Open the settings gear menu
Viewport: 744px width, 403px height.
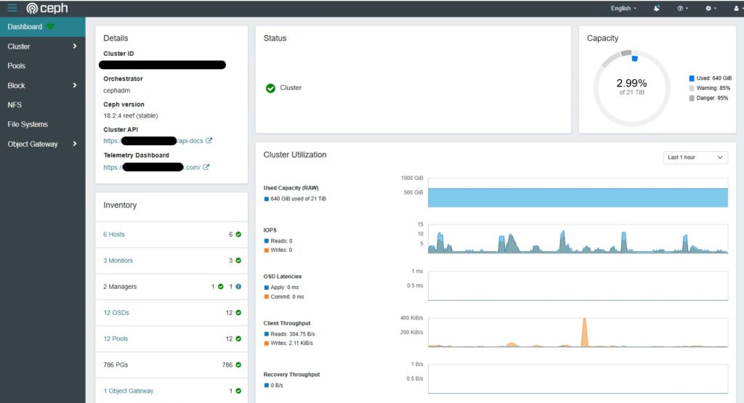(710, 9)
